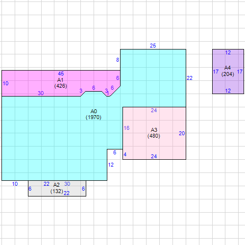245x245 pixels.
Task: Click the A3 (480) area label
Action: point(154,133)
